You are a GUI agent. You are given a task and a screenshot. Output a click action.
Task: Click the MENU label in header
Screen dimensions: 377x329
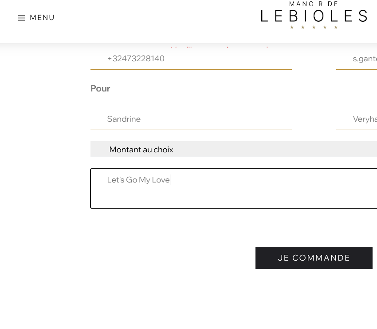pyautogui.click(x=42, y=18)
